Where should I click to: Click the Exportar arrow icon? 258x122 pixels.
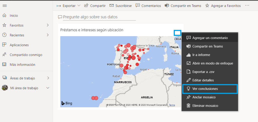pyautogui.click(x=59, y=6)
